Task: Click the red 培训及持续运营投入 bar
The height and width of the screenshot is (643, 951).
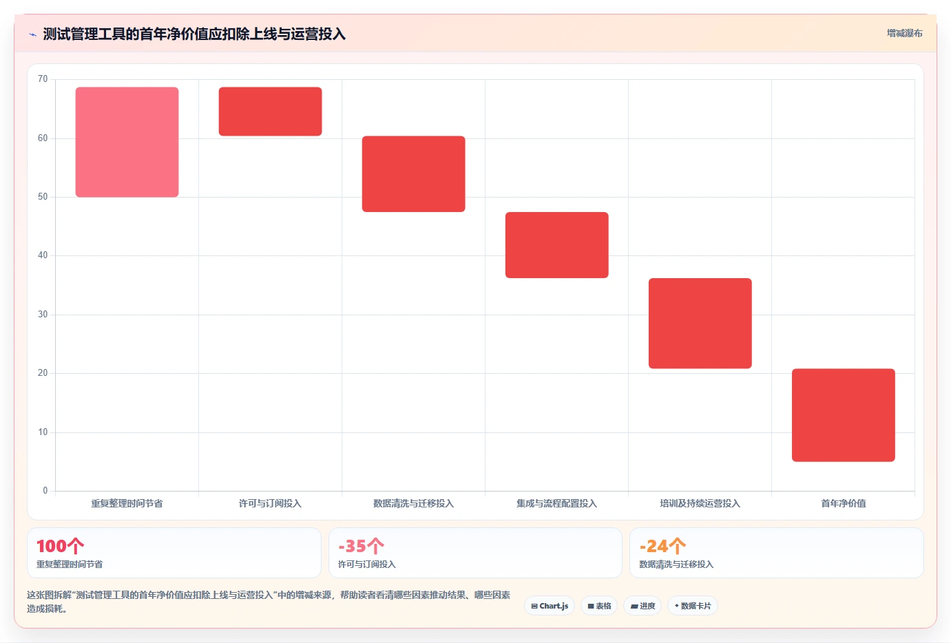Action: 700,324
